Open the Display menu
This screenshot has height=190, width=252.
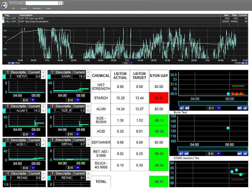coord(24,8)
